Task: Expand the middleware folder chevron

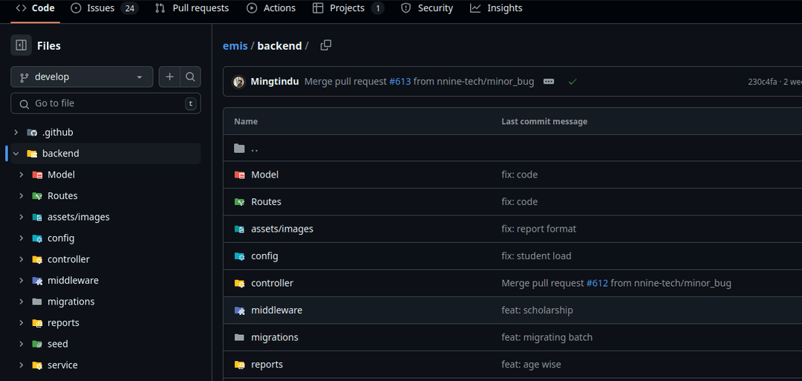Action: (x=22, y=281)
